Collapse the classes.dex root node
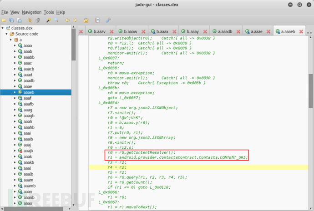The image size is (314, 211). click(3, 28)
